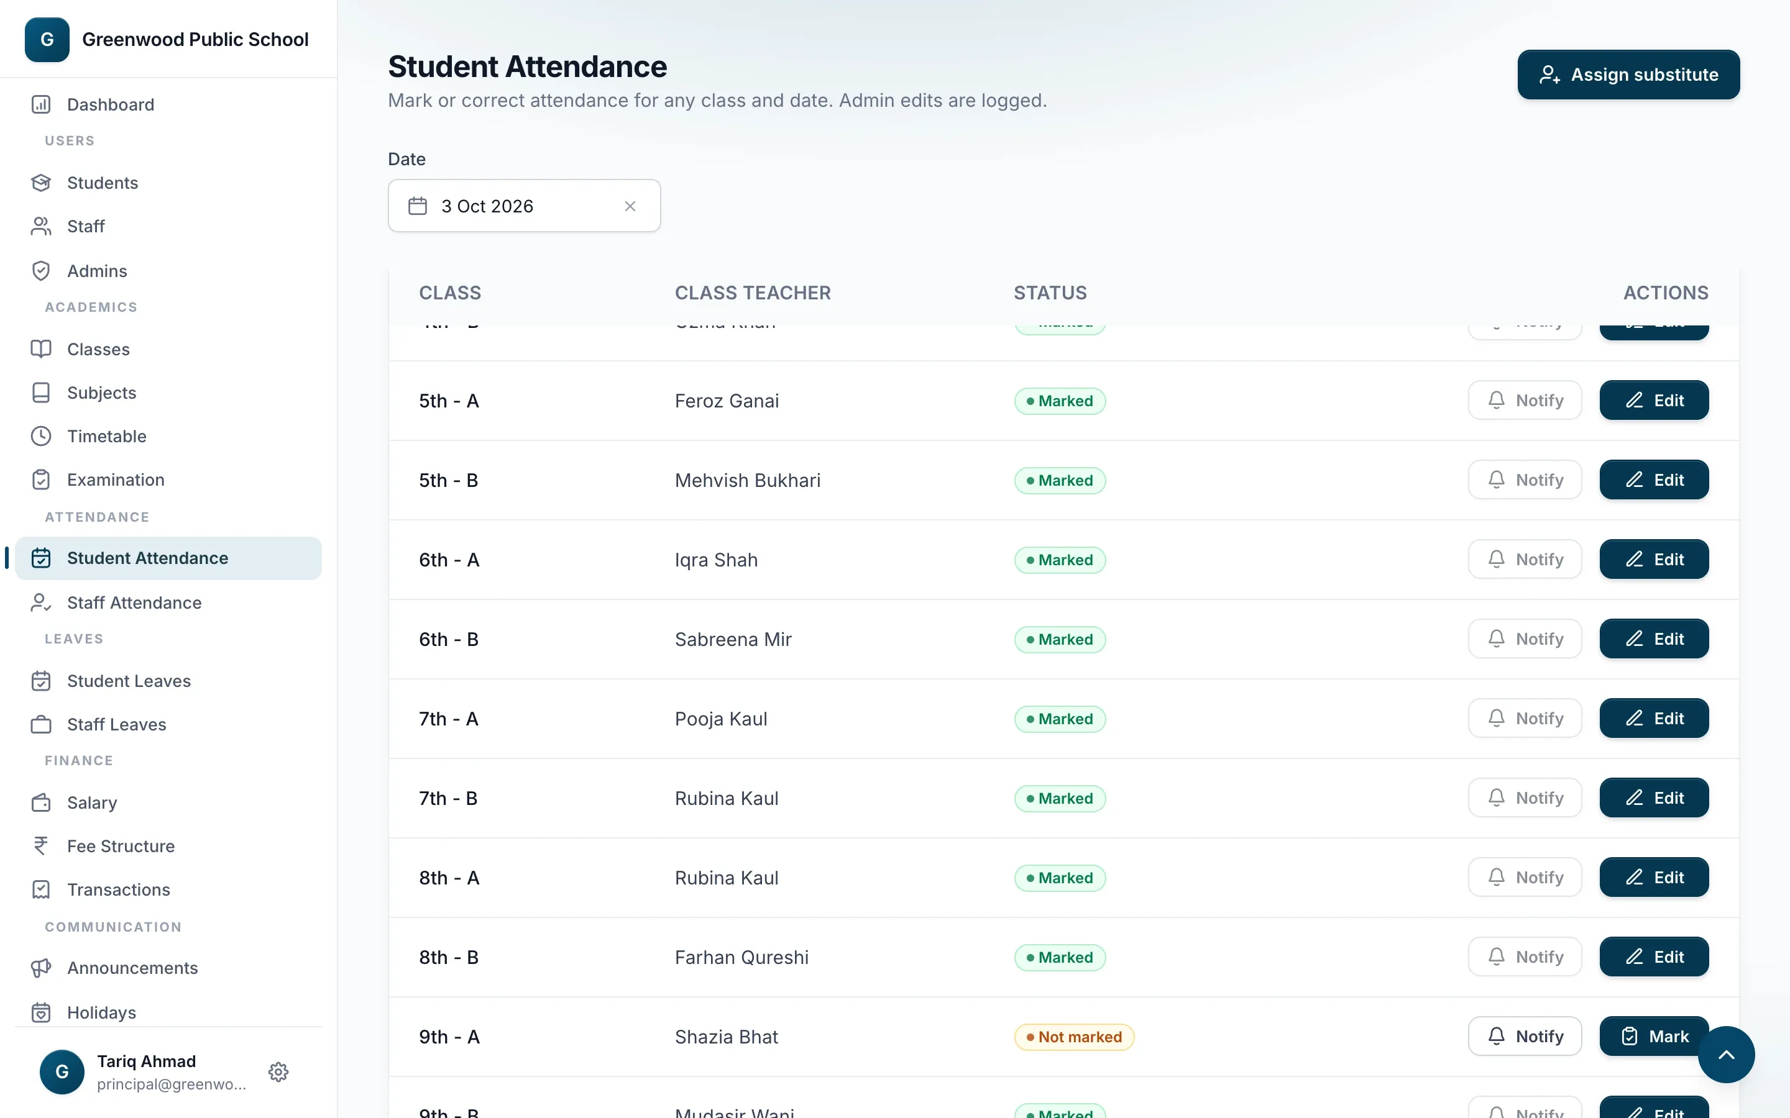
Task: Edit attendance for class 8th - B
Action: click(x=1654, y=957)
